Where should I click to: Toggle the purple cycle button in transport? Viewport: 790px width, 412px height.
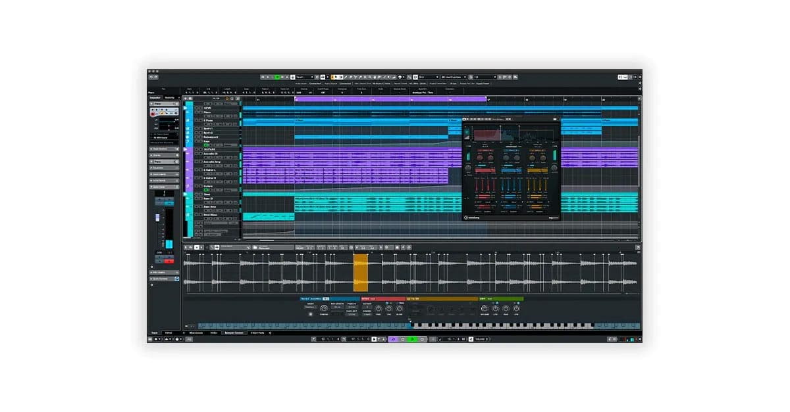click(x=393, y=339)
